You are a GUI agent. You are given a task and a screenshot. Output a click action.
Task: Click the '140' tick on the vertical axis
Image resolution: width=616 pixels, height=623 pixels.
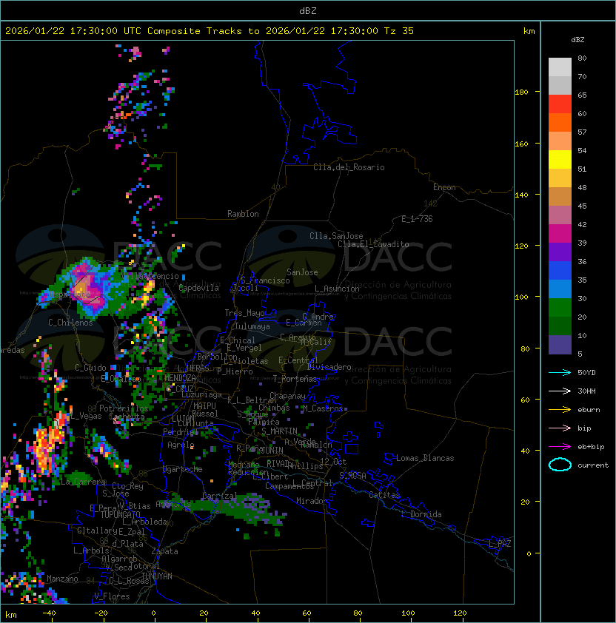[521, 195]
